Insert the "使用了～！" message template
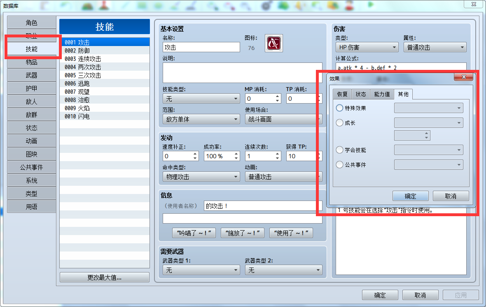486x307 pixels. point(291,233)
